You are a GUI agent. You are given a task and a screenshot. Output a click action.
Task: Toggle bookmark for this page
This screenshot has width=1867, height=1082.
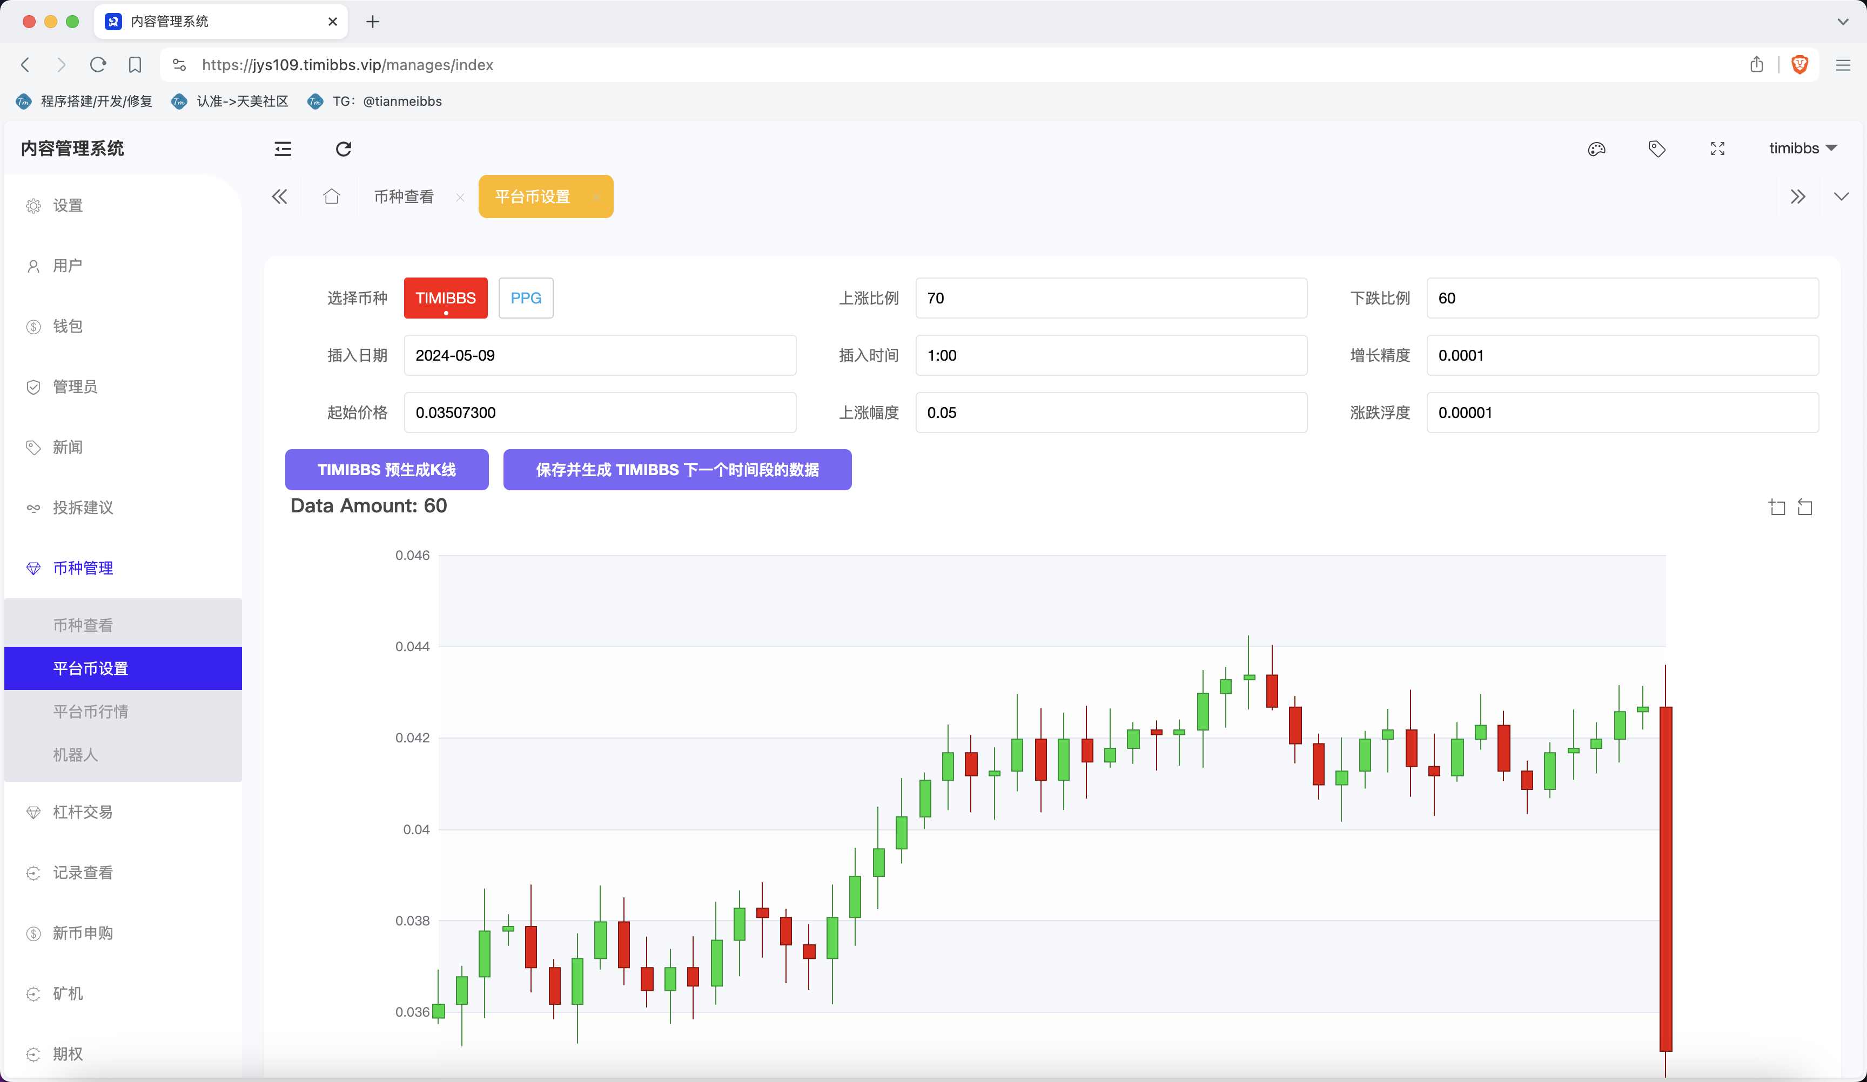point(135,64)
